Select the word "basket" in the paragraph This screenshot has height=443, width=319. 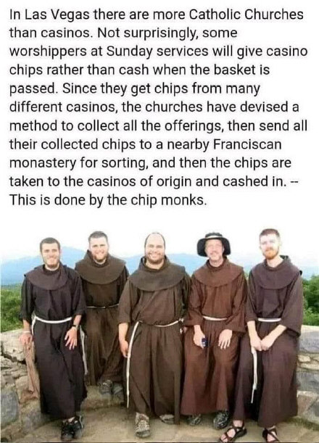point(234,70)
